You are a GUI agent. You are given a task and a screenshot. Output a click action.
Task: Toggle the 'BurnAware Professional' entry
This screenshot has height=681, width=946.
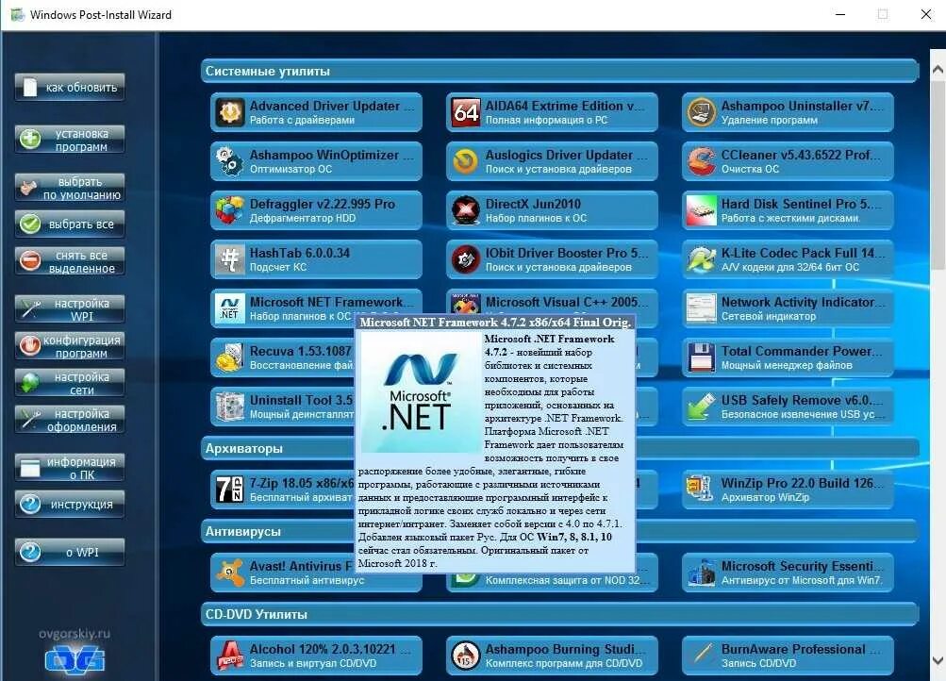coord(788,656)
